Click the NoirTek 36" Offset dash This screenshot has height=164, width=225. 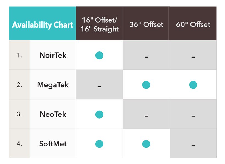click(x=146, y=57)
